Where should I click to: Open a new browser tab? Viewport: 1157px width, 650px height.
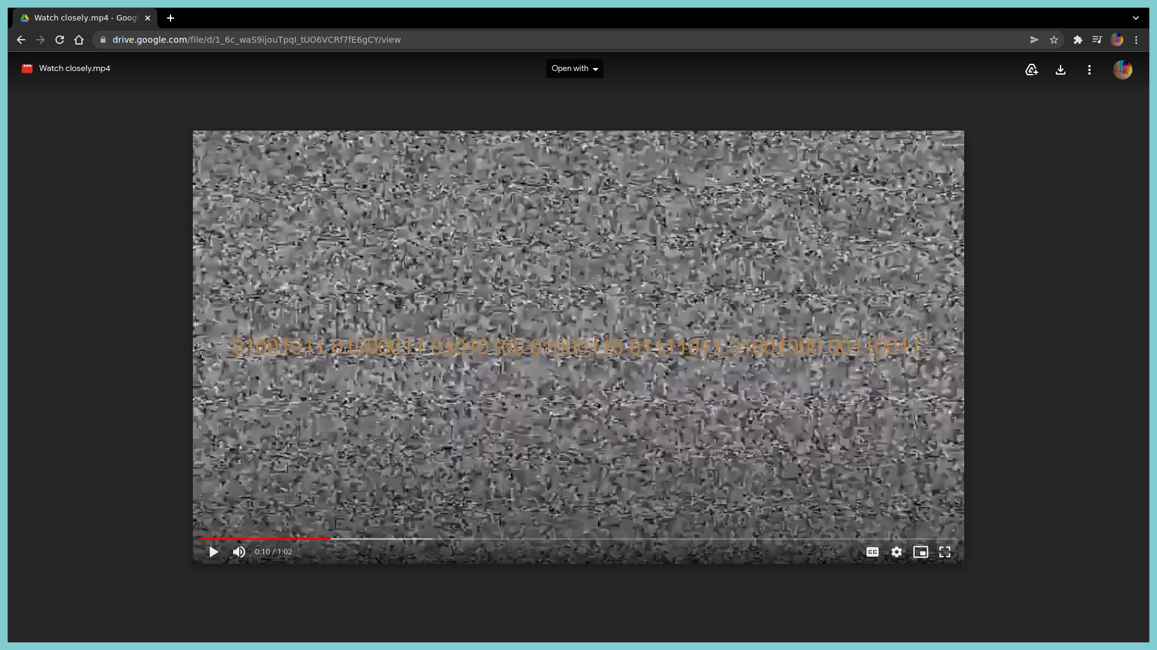point(171,18)
